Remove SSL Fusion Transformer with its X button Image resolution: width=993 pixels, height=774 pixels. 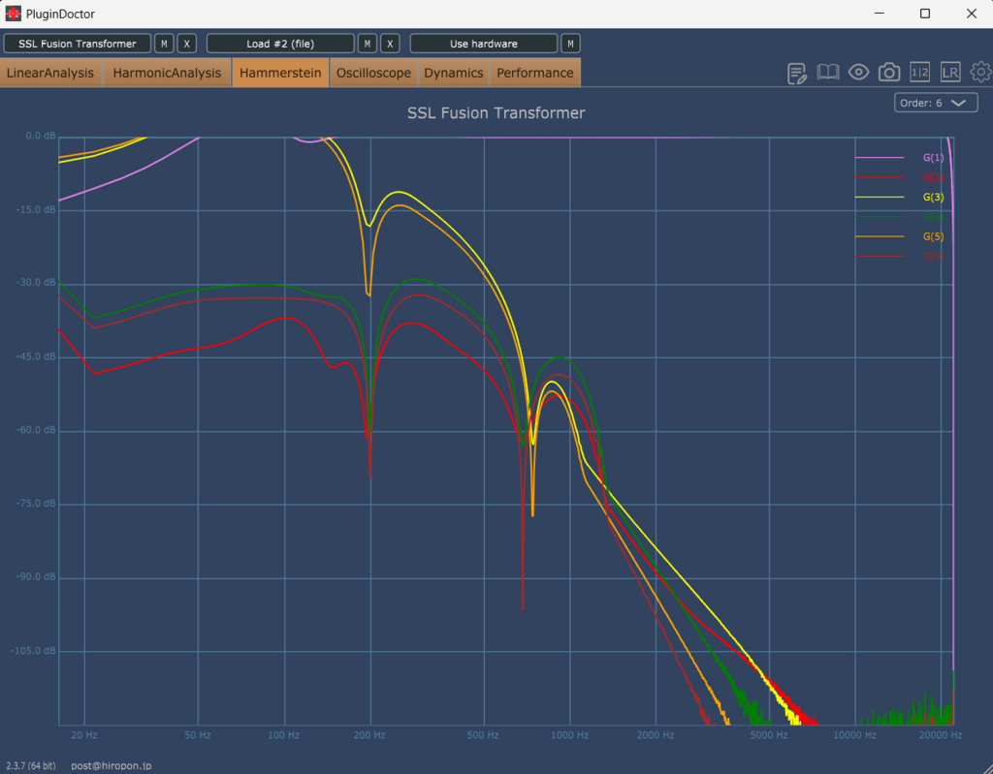pyautogui.click(x=187, y=44)
